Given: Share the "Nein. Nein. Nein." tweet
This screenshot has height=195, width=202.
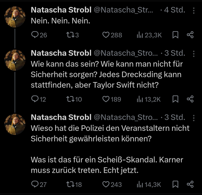Looking at the screenshot, I should (190, 35).
